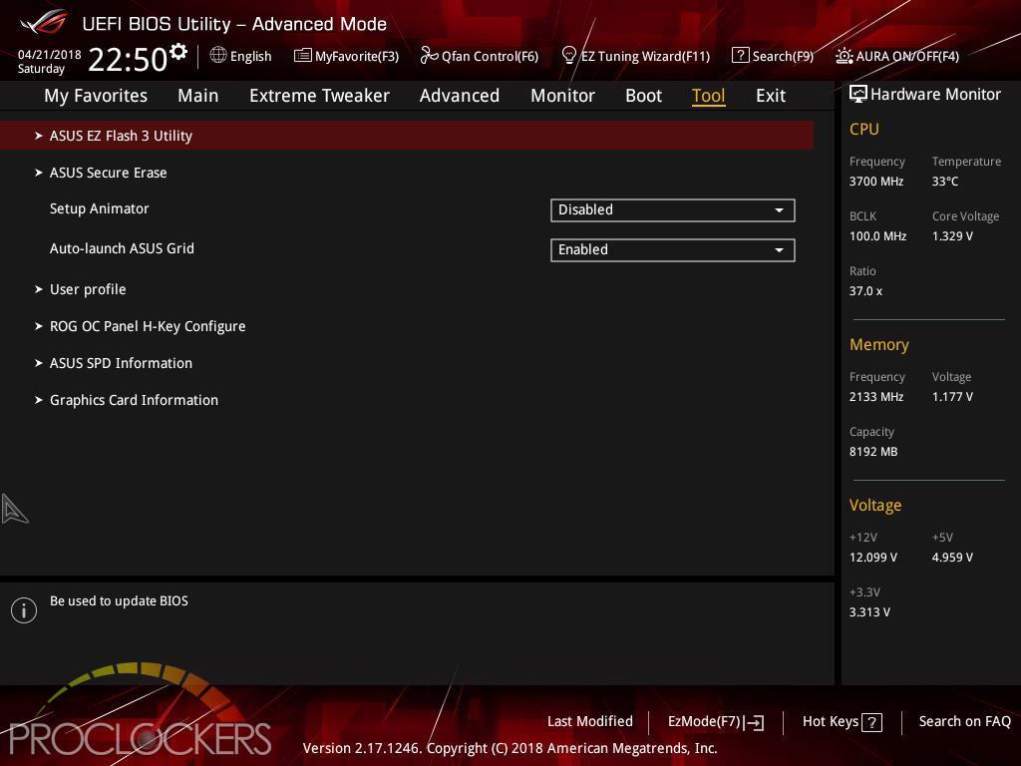Screen dimensions: 1021x766
Task: Open Search(F9)
Action: tap(773, 56)
